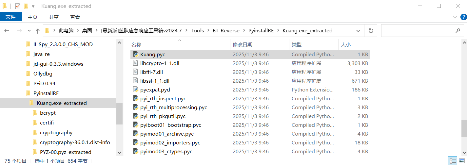Sort by 类型 column header
The image size is (467, 165).
coord(297,44)
